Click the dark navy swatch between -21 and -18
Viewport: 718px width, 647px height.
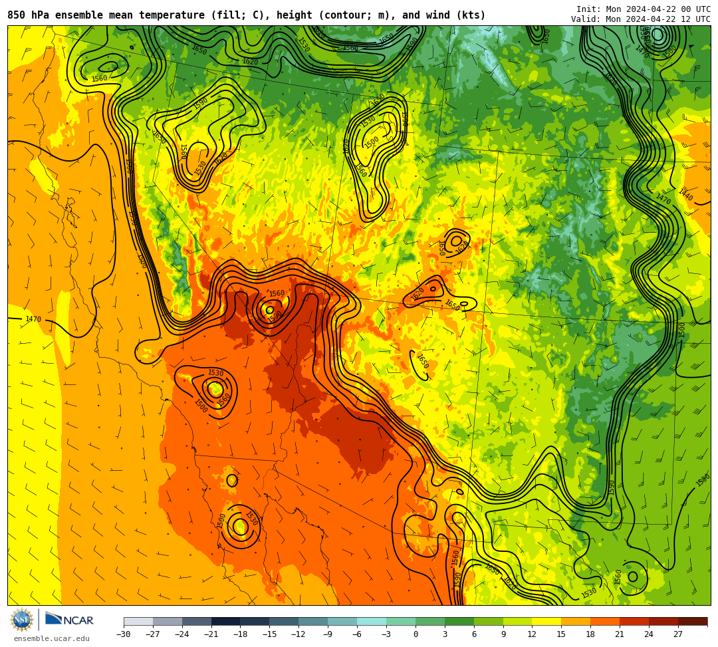click(x=226, y=621)
